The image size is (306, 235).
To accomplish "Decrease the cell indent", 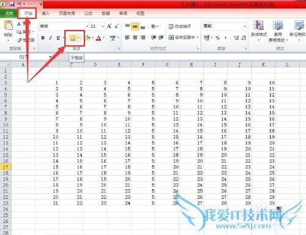I will pyautogui.click(x=154, y=37).
